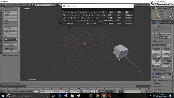Play animation in reverse
Image resolution: width=174 pixels, height=98 pixels.
[89, 91]
